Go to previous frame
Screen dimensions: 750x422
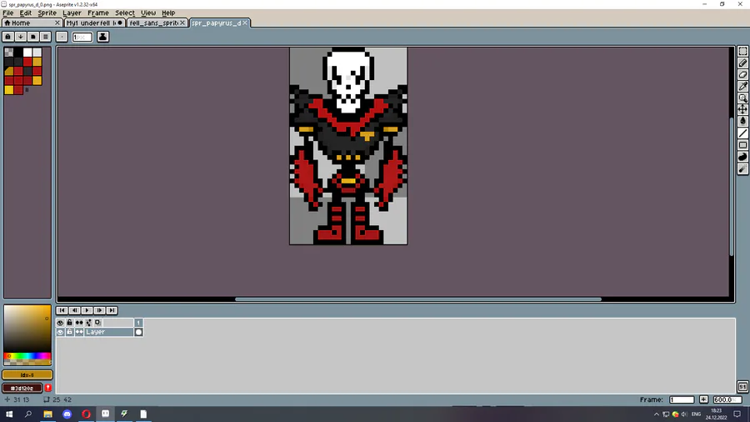75,310
